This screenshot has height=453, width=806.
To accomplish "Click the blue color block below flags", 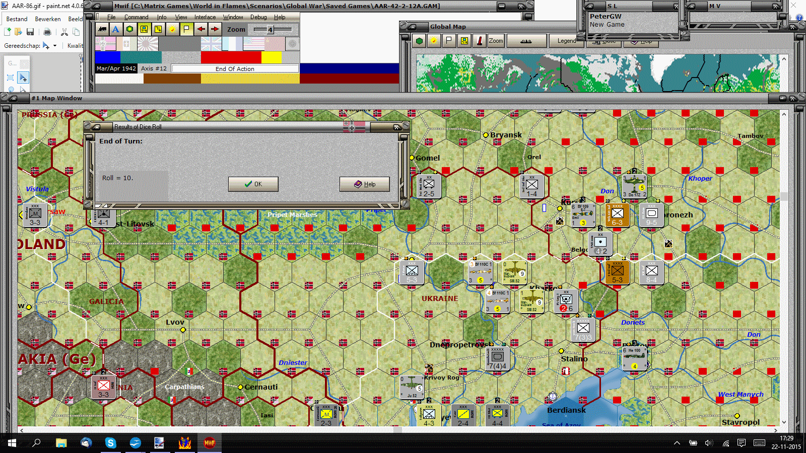I will (x=108, y=57).
